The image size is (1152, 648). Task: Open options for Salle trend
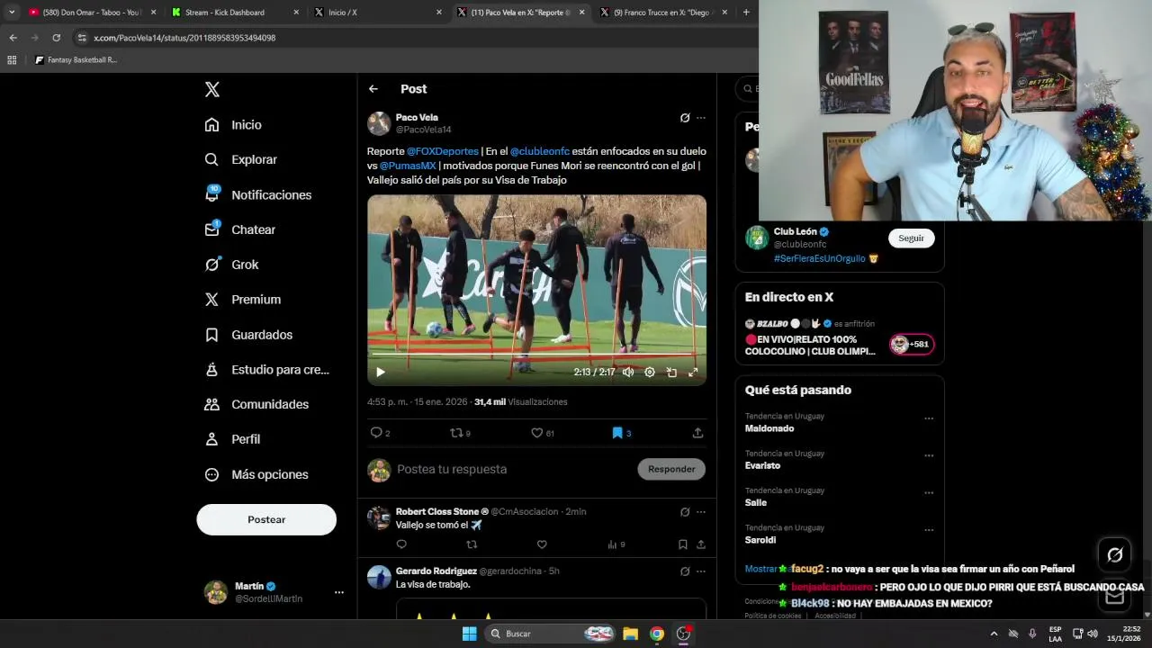click(x=929, y=493)
